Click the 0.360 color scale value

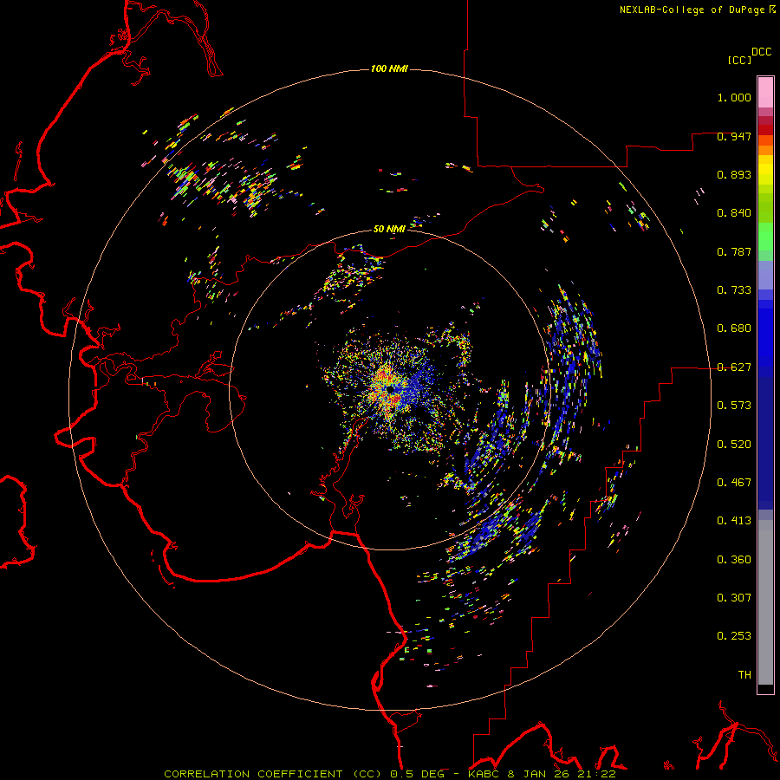pos(734,560)
